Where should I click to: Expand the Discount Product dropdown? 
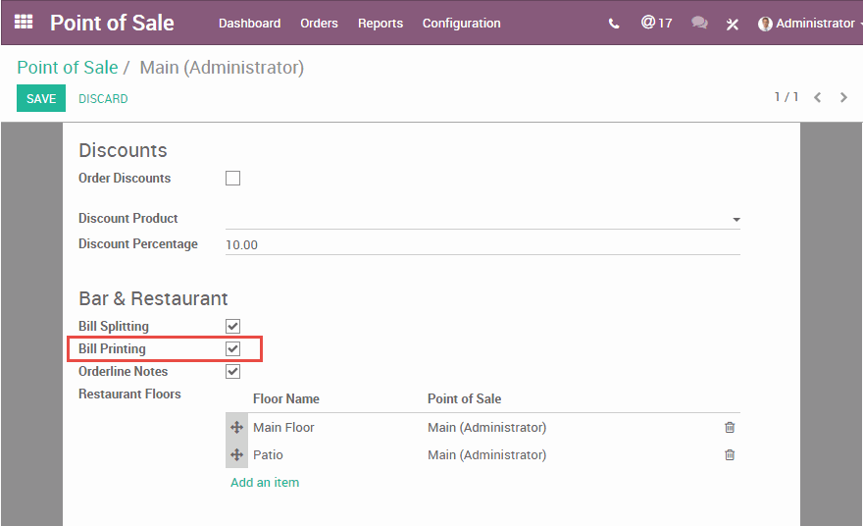coord(736,220)
